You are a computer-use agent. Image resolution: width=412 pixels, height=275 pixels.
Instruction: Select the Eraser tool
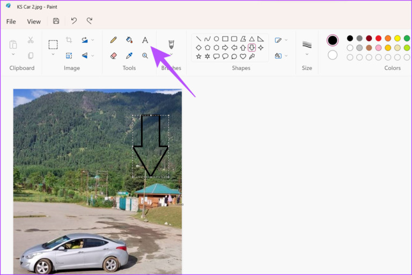pos(114,55)
